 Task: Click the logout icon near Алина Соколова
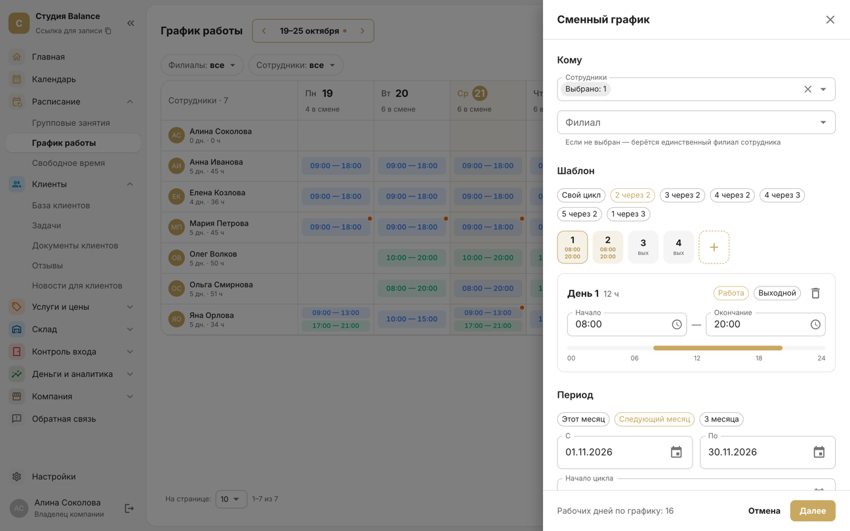point(129,508)
